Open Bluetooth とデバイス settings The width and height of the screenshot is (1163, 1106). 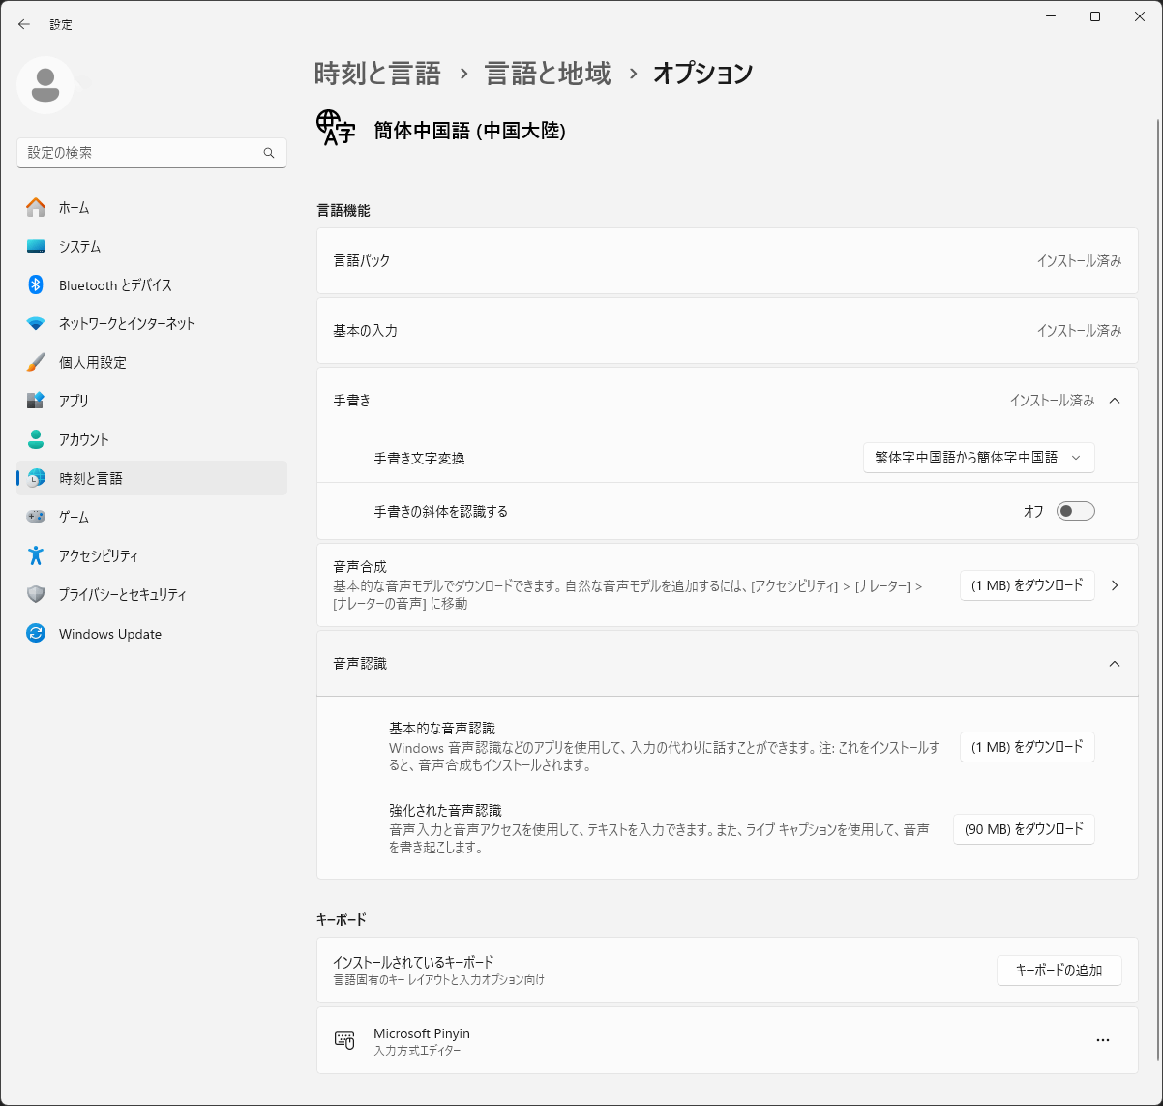pos(114,284)
